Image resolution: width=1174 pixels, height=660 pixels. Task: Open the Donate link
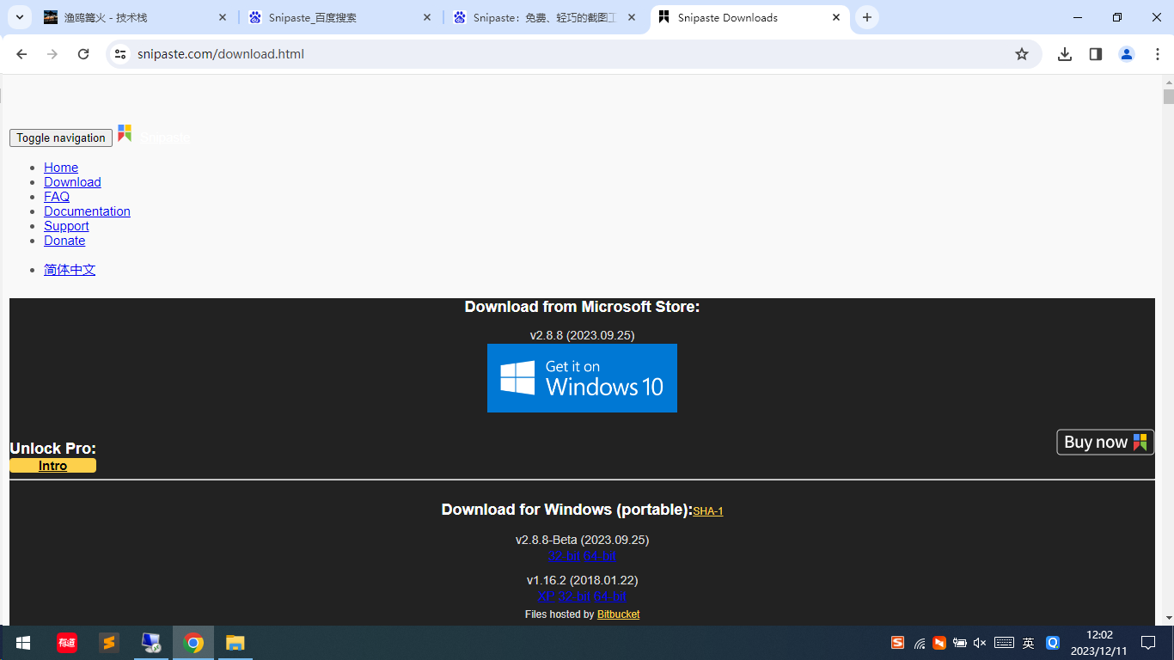[64, 241]
